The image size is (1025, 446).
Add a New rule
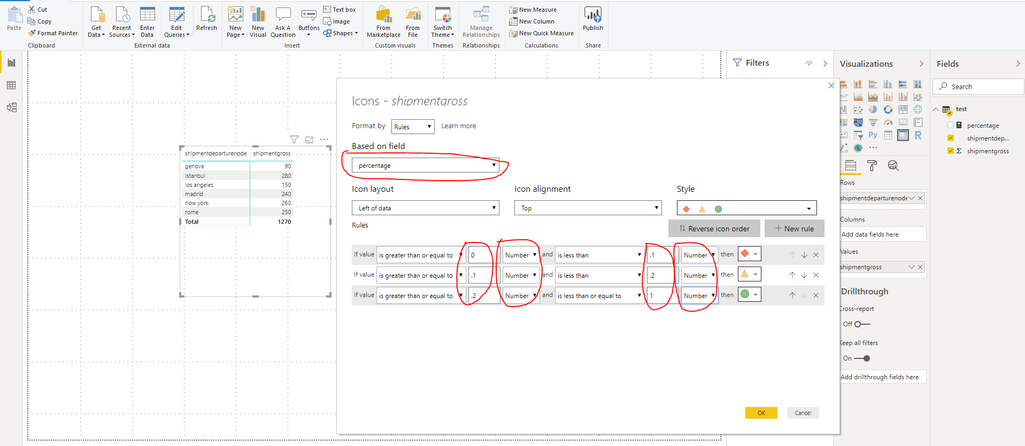[794, 229]
